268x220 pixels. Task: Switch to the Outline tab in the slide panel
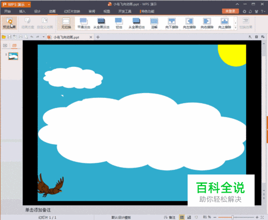pos(5,45)
